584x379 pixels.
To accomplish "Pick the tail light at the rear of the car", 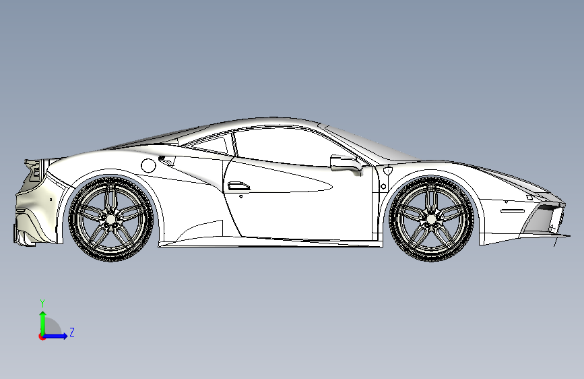I will (x=36, y=171).
